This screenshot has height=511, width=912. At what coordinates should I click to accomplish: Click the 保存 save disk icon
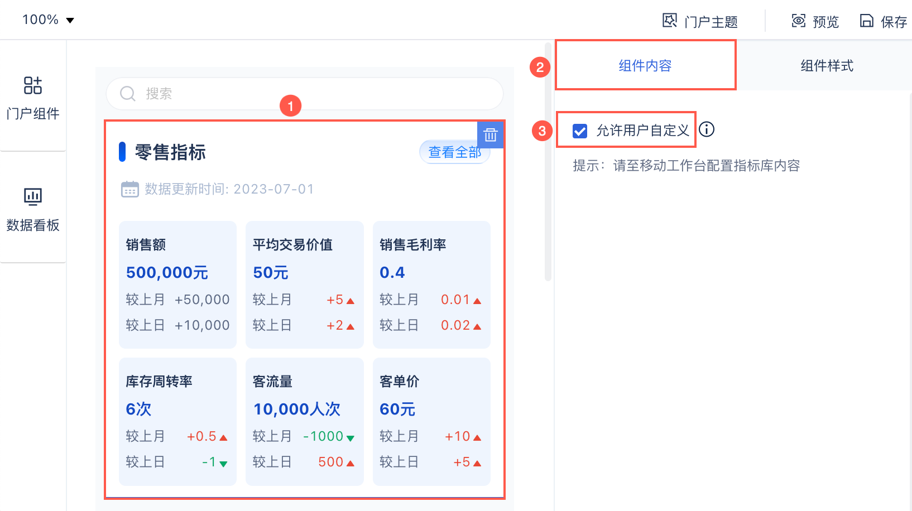coord(866,21)
